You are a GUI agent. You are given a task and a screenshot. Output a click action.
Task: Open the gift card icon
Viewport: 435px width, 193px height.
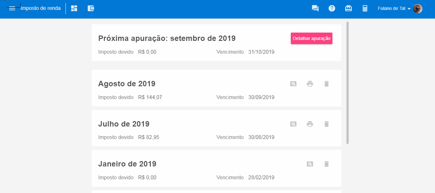pyautogui.click(x=348, y=9)
